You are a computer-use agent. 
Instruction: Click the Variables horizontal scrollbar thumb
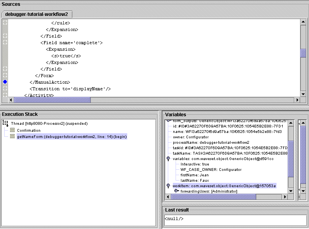point(213,196)
